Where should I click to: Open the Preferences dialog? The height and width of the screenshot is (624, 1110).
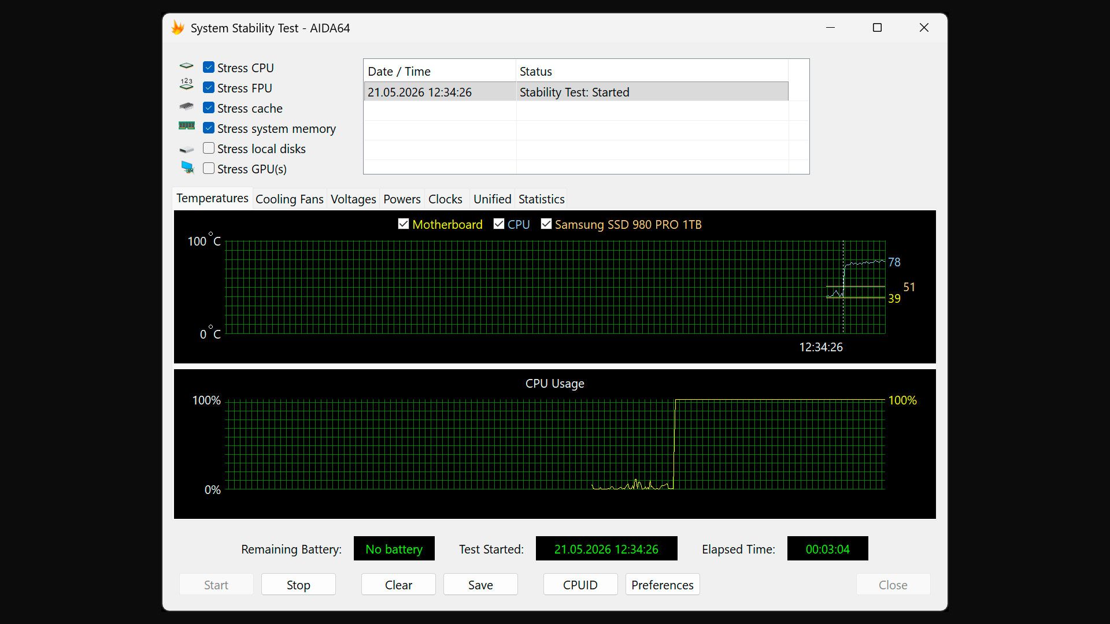(x=663, y=585)
